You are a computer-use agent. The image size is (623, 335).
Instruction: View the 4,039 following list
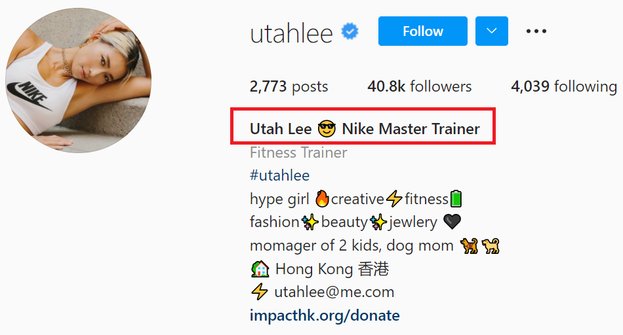click(564, 86)
